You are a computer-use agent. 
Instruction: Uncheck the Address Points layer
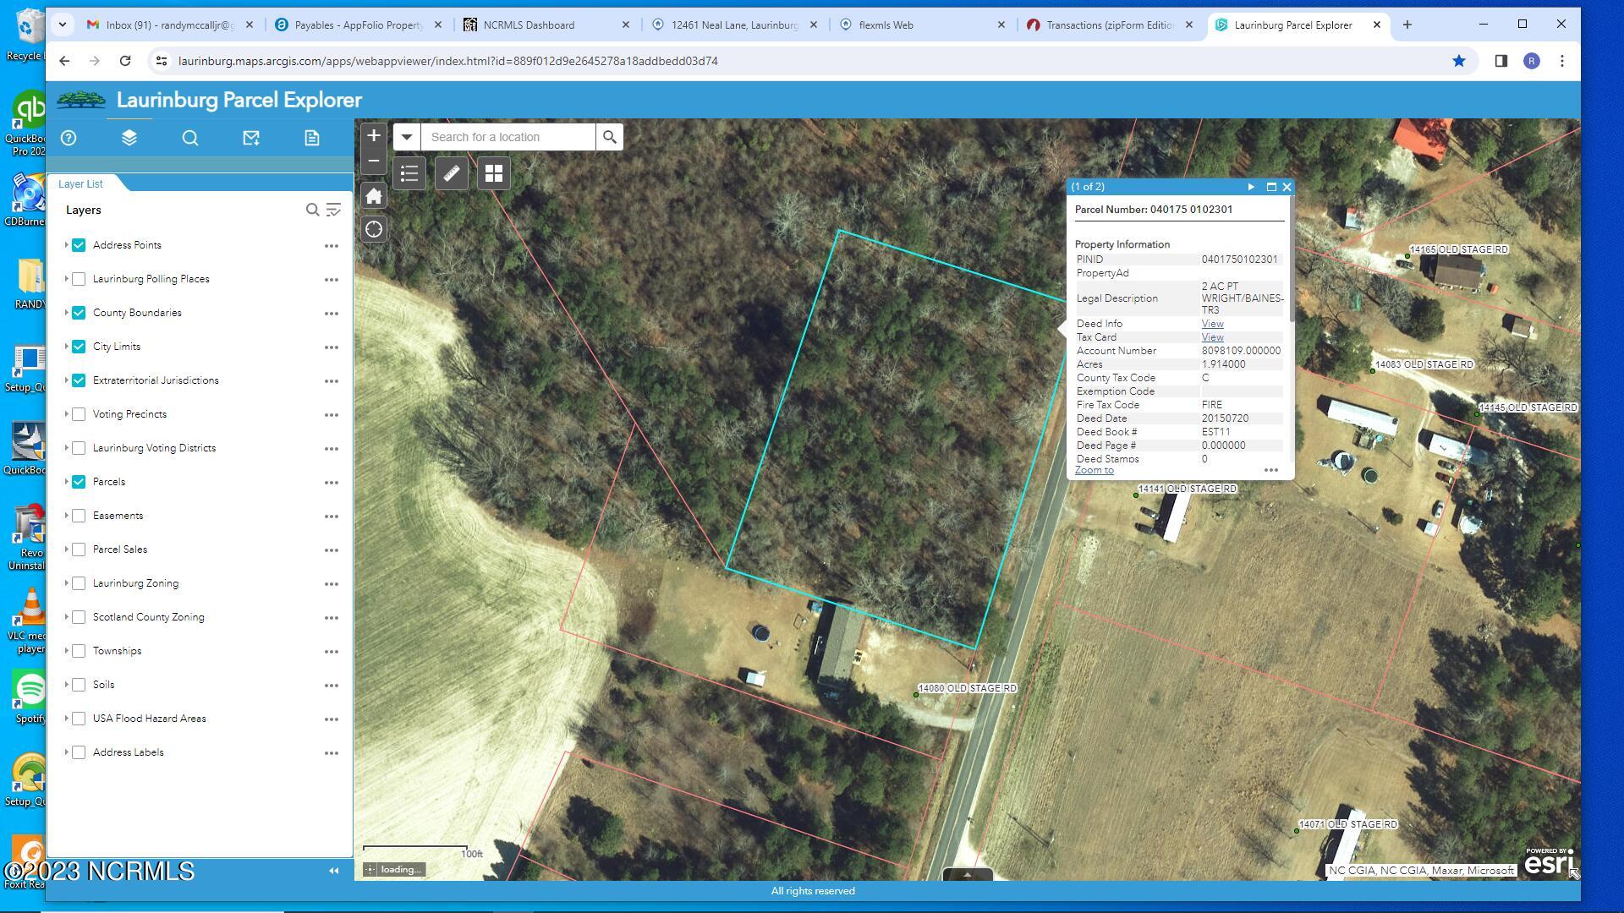(x=79, y=245)
